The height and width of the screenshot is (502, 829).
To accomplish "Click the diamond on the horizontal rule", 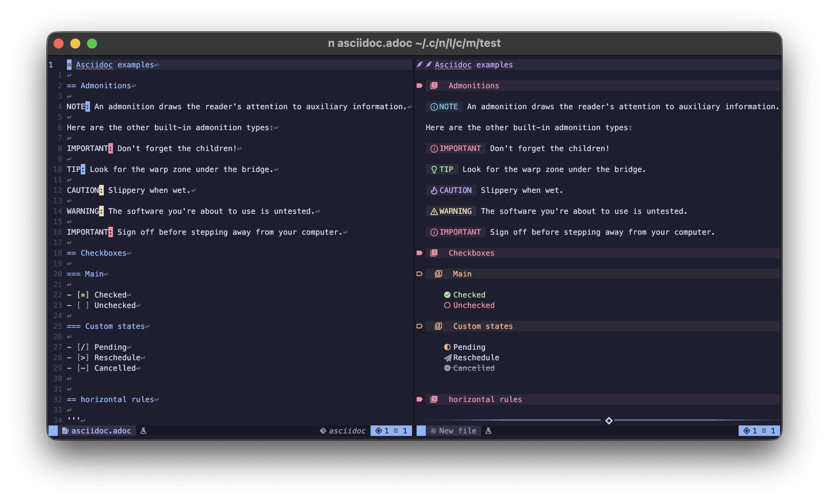I will click(x=609, y=420).
